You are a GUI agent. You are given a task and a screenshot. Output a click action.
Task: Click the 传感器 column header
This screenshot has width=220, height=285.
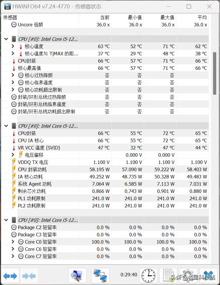coord(9,17)
